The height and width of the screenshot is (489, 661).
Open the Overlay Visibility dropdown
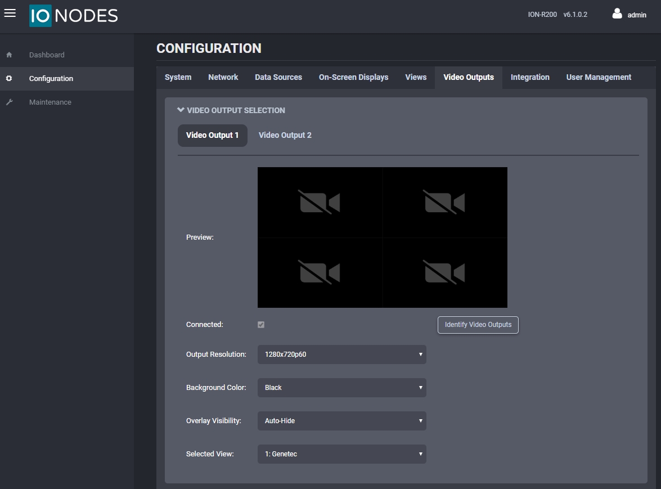[341, 421]
